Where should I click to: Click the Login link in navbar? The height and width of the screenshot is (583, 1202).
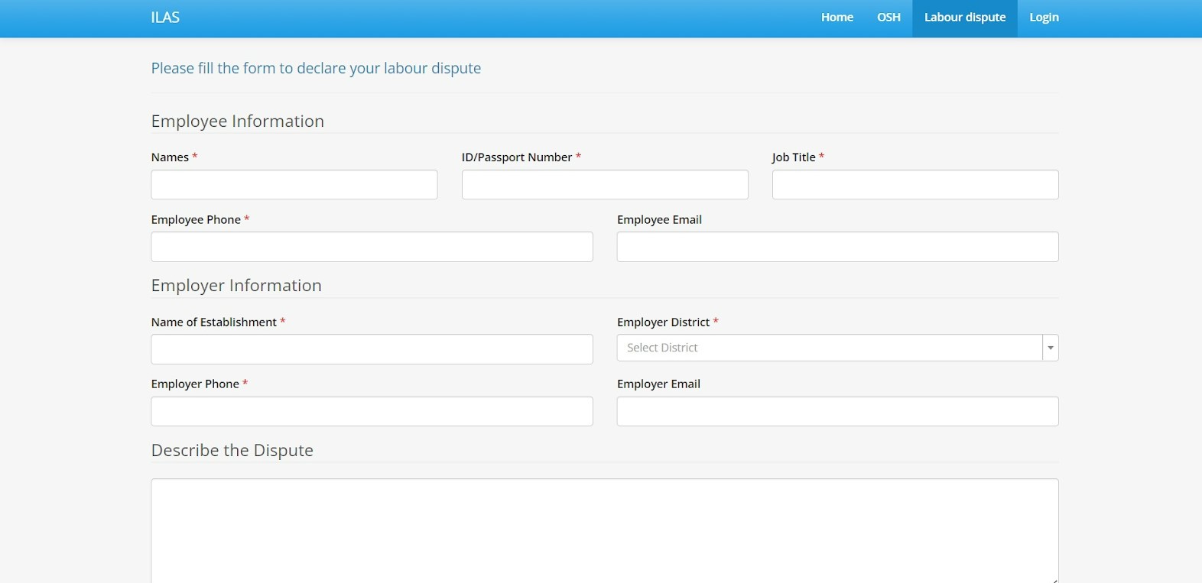click(x=1044, y=18)
